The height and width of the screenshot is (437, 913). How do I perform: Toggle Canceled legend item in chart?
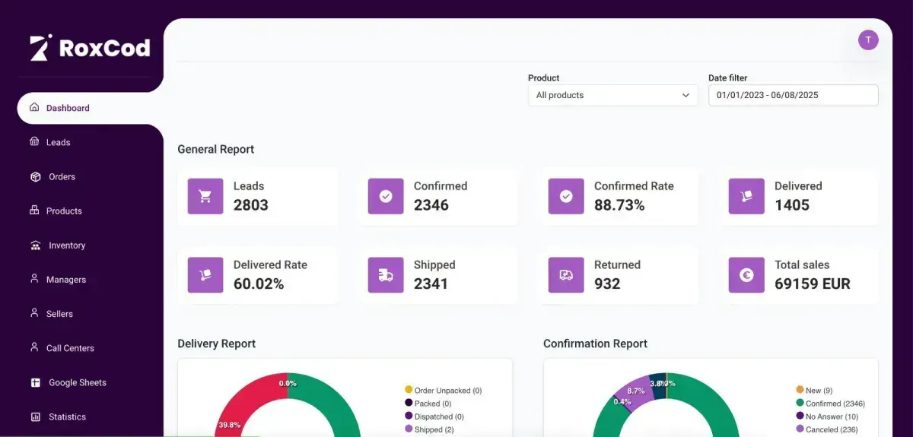pos(830,429)
